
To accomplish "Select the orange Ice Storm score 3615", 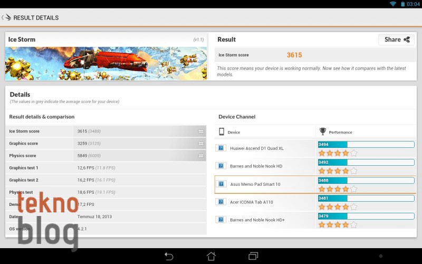I will [x=294, y=55].
